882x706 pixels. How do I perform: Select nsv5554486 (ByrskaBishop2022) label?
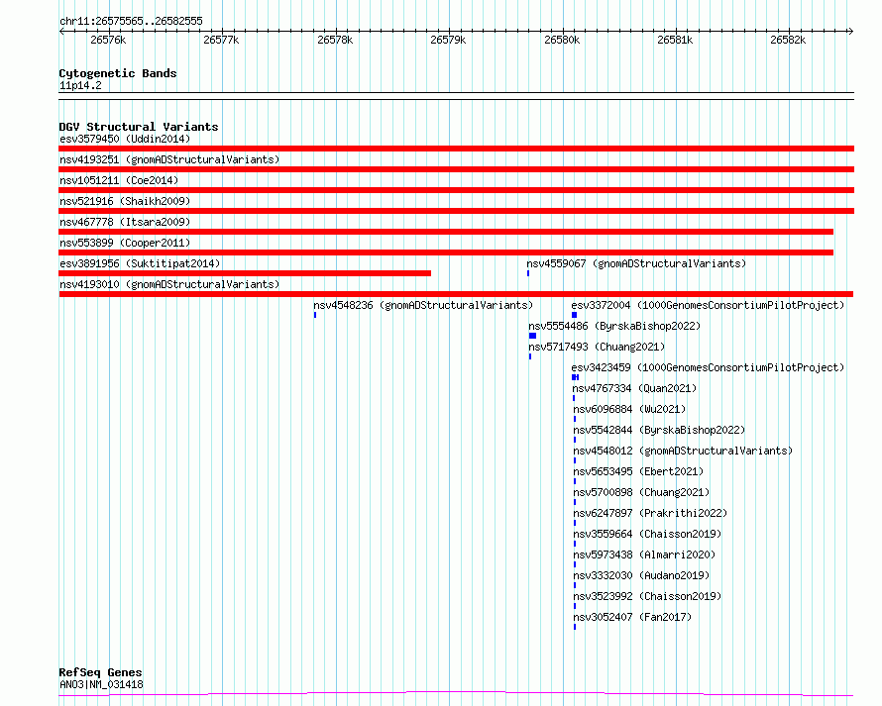614,326
